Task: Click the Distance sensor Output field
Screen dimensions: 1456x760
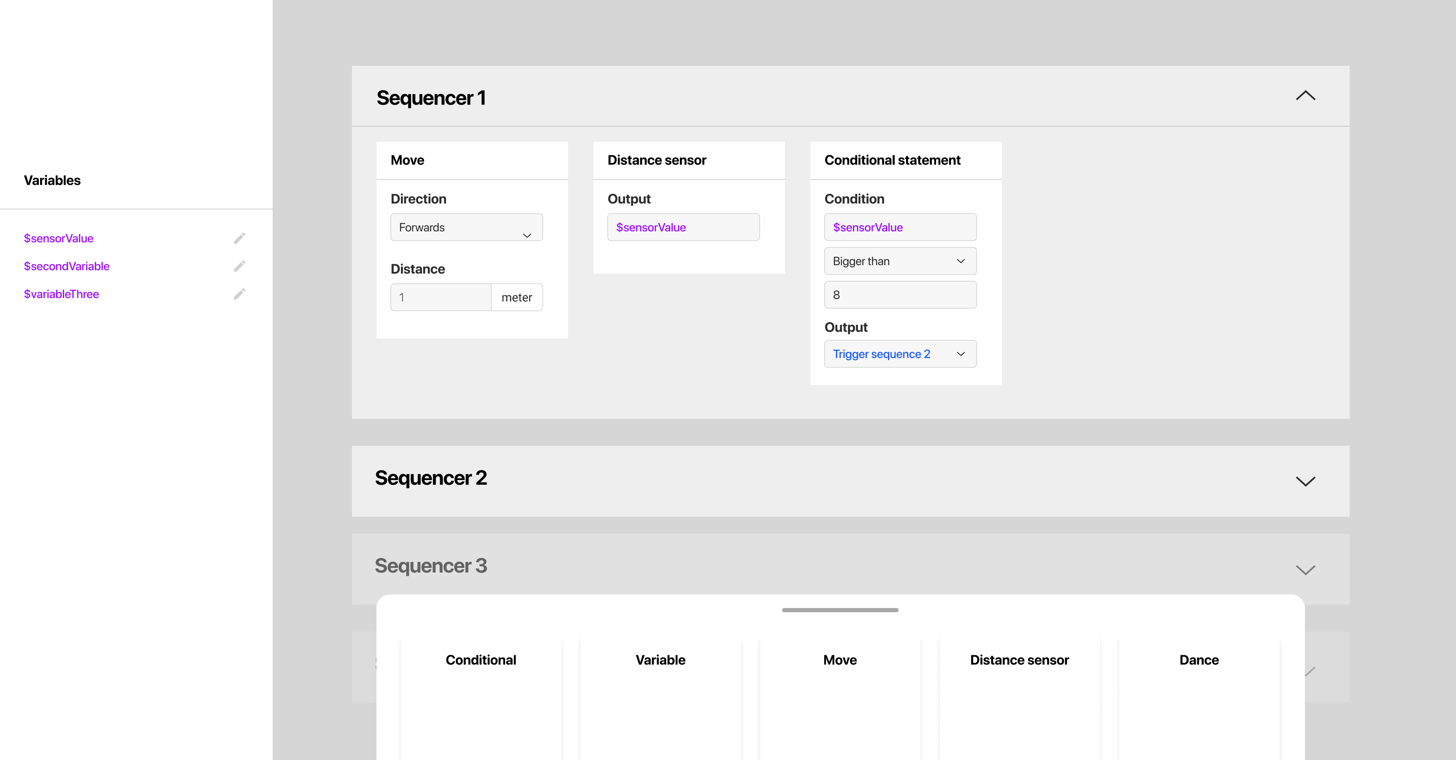Action: [x=683, y=227]
